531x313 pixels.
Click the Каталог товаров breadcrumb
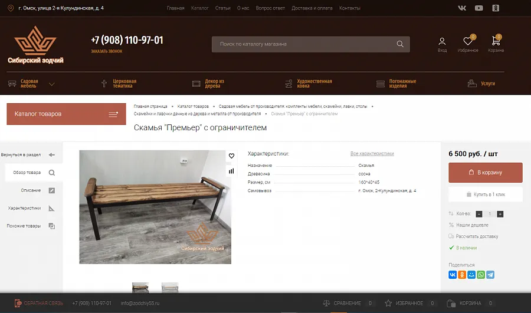click(193, 106)
